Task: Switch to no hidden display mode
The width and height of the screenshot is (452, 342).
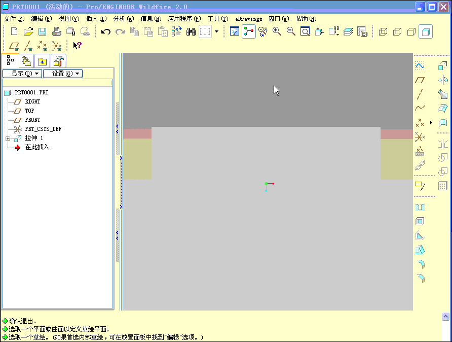Action: [x=411, y=31]
